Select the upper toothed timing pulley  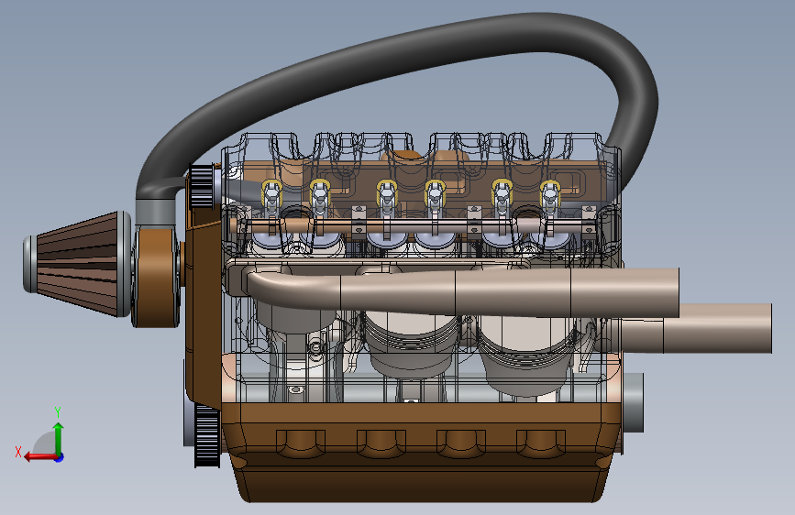(x=202, y=185)
